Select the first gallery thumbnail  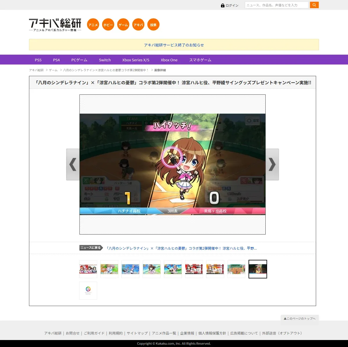(x=88, y=269)
